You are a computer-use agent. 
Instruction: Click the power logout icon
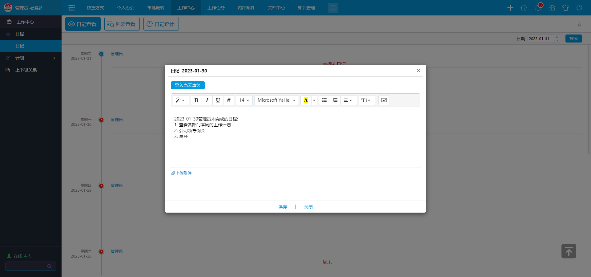pos(579,8)
